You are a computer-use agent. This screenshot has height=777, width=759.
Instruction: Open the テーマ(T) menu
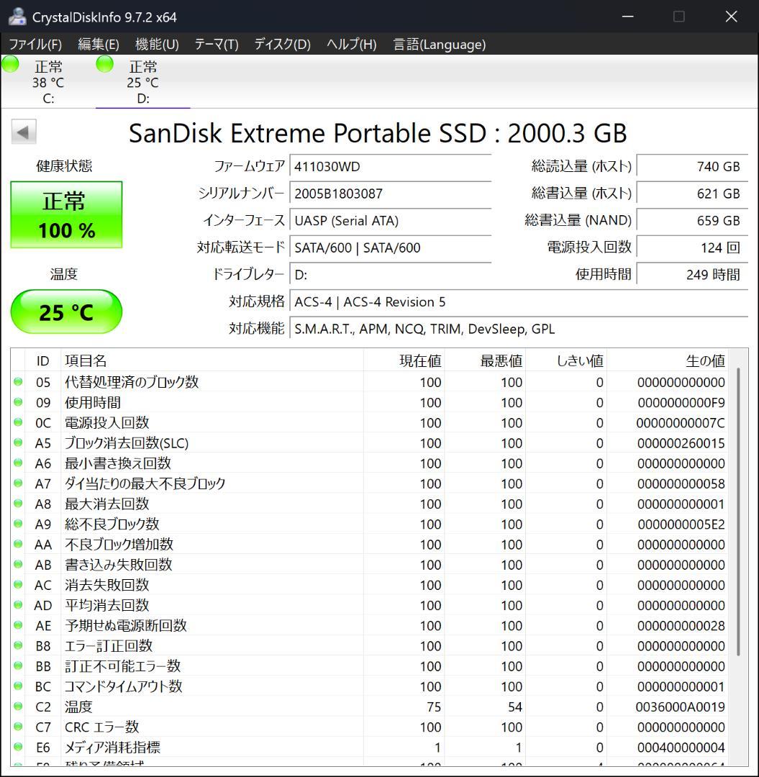[x=215, y=44]
